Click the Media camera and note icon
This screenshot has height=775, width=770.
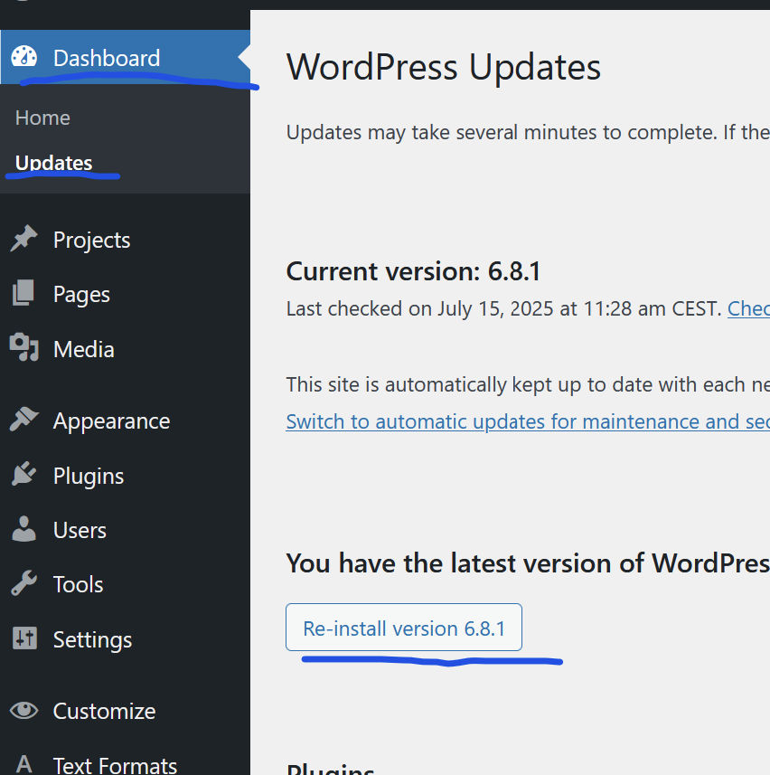pos(24,348)
